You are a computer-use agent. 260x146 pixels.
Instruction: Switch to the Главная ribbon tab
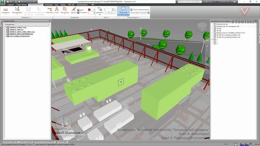(10, 4)
